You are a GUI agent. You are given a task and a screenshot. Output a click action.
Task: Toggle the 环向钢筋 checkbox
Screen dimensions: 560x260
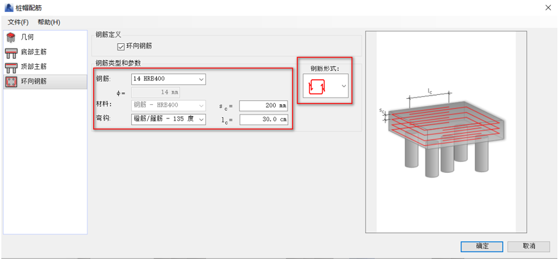click(x=121, y=46)
